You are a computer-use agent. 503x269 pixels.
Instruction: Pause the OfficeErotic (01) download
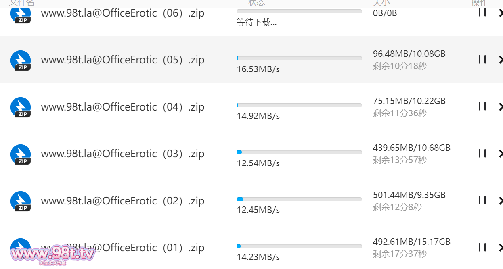482,247
